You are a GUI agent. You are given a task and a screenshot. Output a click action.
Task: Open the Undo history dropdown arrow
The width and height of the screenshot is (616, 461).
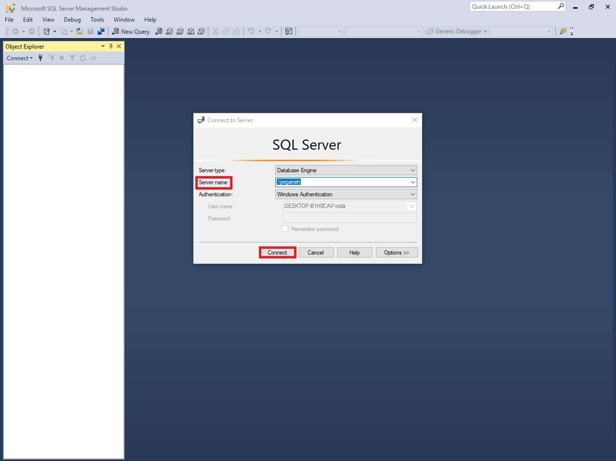pyautogui.click(x=259, y=31)
